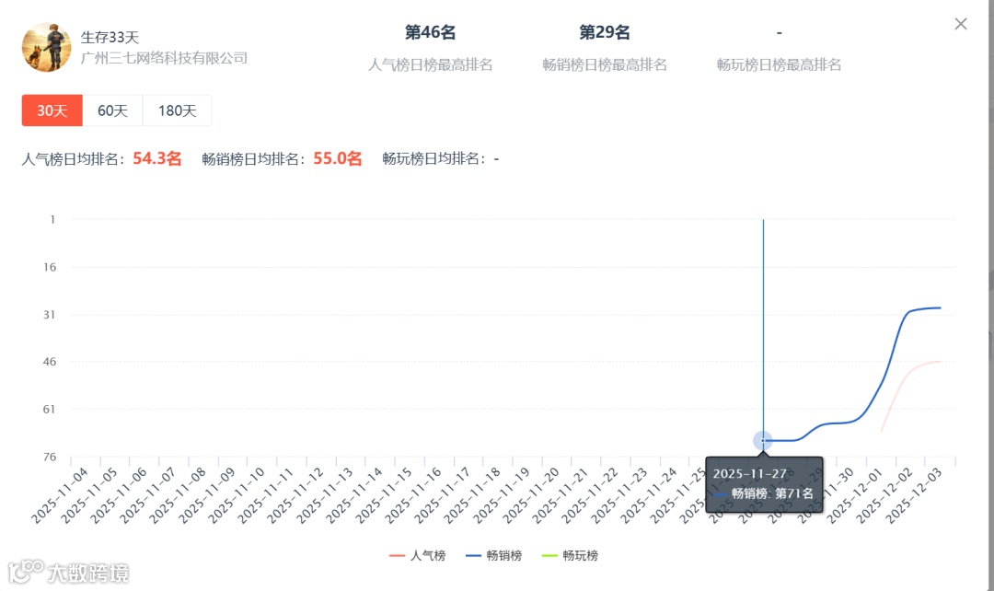Click the y-axis value 16

50,267
